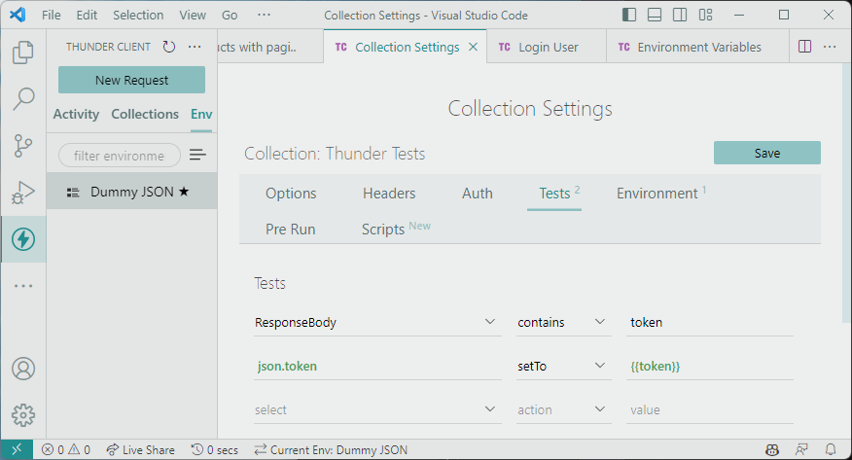
Task: Click the New Request button
Action: click(x=131, y=80)
